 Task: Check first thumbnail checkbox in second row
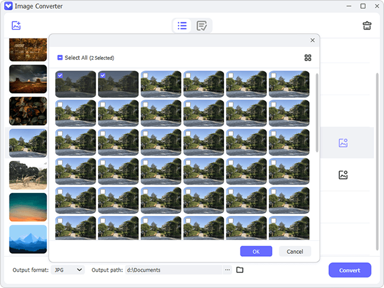[60, 105]
